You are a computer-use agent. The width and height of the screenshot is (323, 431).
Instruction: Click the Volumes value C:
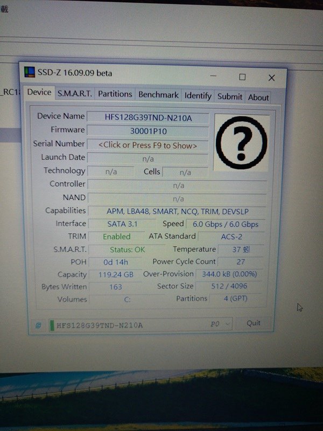click(x=127, y=299)
